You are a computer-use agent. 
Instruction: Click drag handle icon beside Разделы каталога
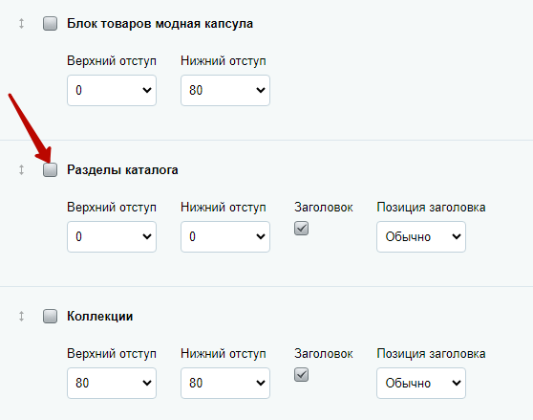(21, 170)
